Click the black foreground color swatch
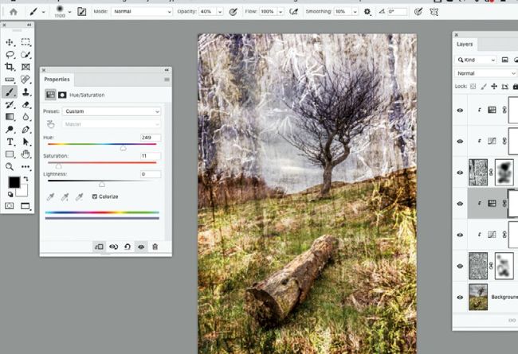The image size is (518, 354). [x=14, y=182]
